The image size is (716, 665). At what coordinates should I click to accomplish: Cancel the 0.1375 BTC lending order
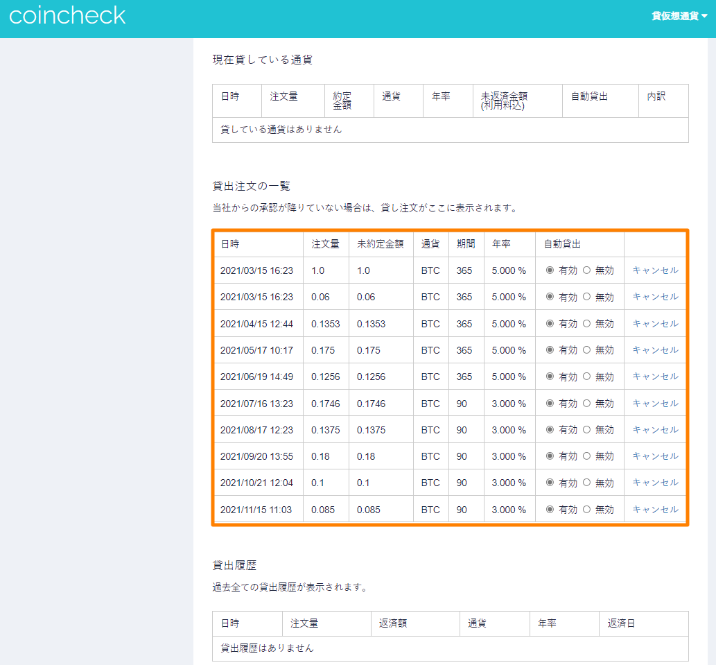pyautogui.click(x=655, y=430)
